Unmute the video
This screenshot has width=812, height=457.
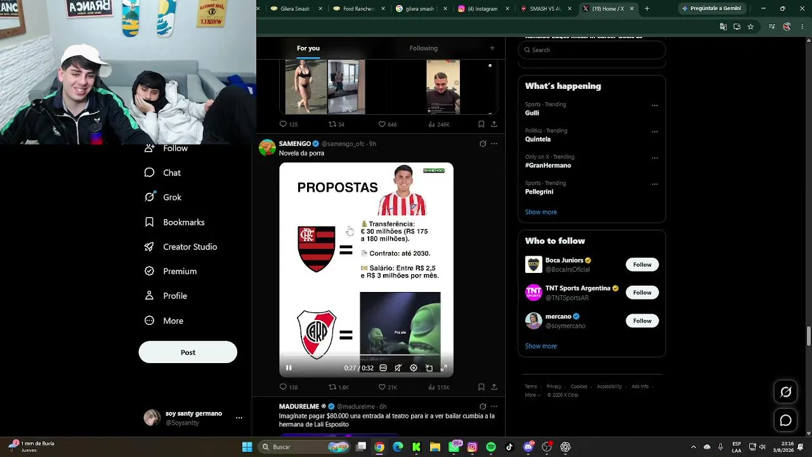[x=398, y=368]
